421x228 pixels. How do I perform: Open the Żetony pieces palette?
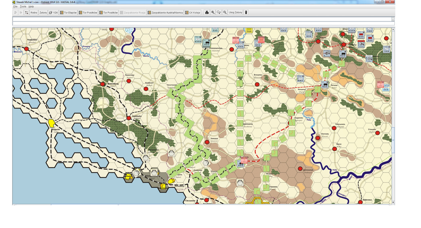pyautogui.click(x=43, y=13)
